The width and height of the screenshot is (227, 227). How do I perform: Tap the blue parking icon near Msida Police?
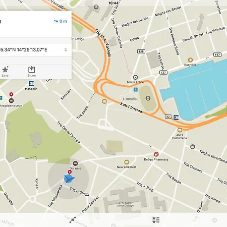[136, 89]
